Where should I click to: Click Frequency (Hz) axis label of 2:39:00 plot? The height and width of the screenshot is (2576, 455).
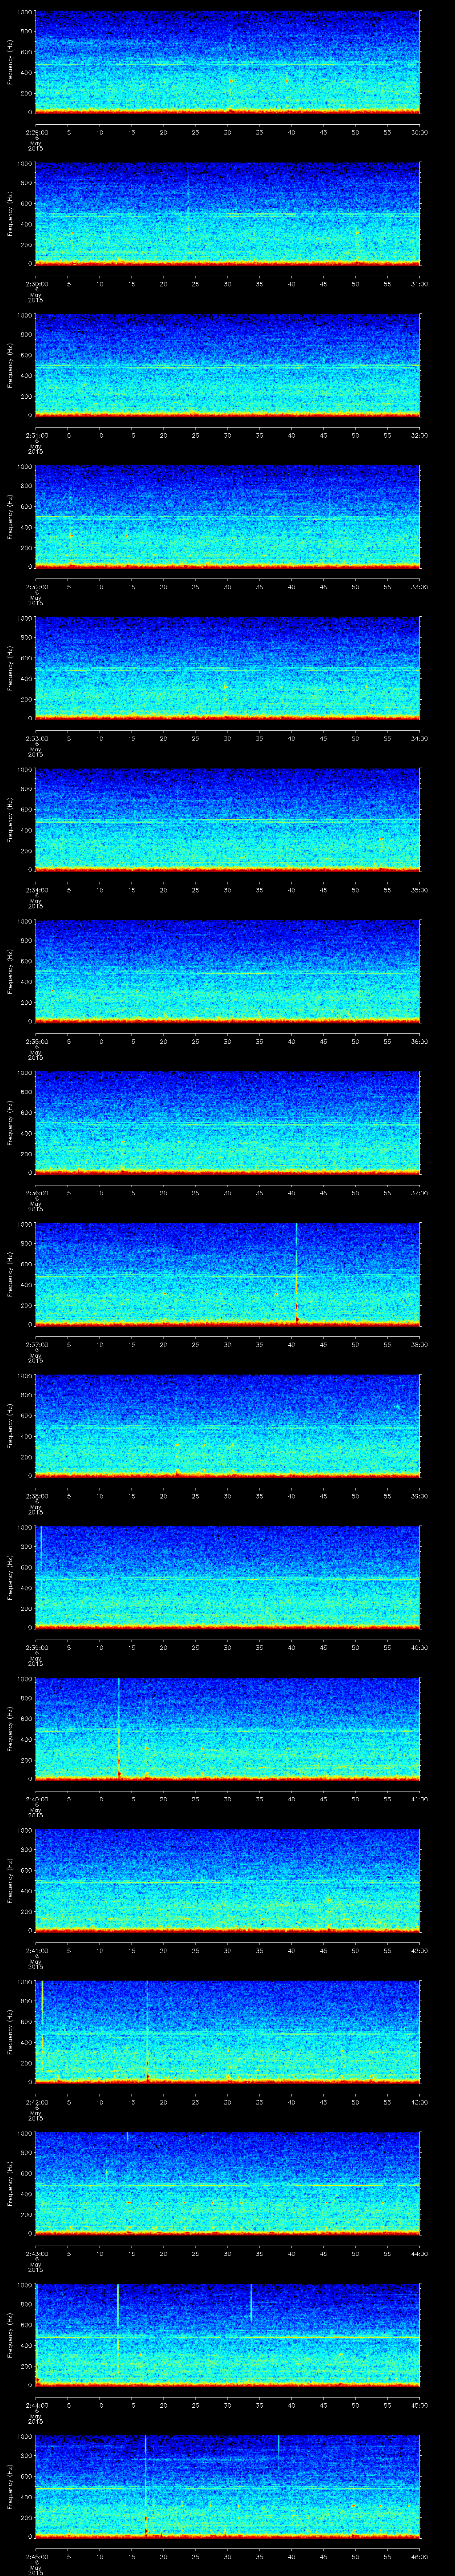10,1577
